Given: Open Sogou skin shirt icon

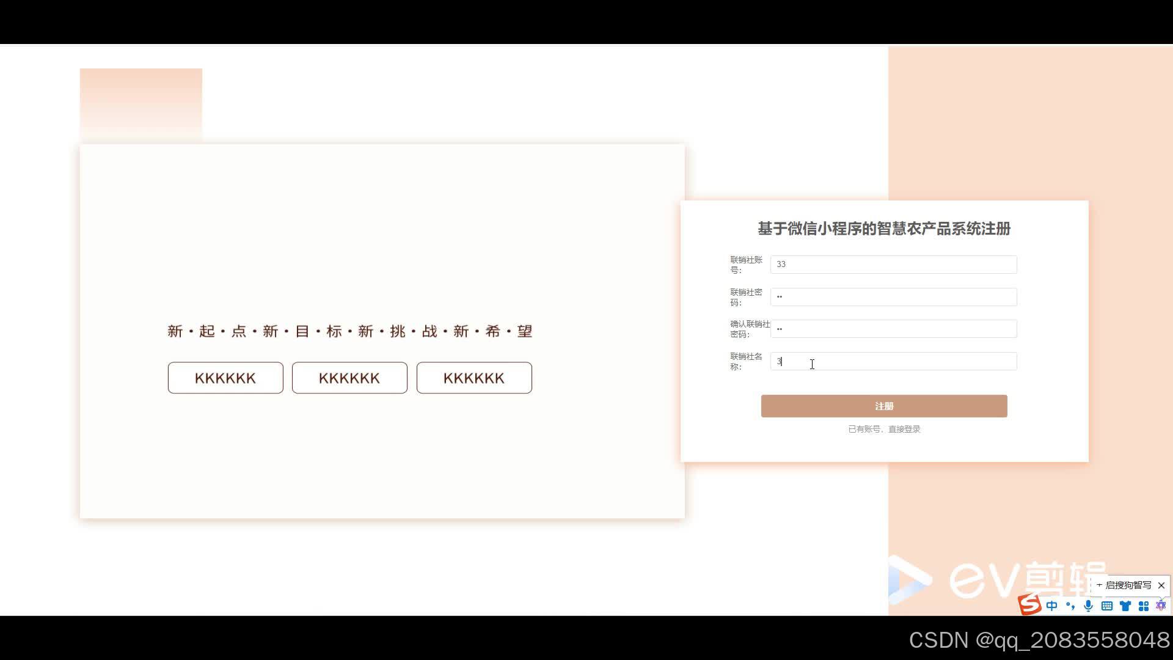Looking at the screenshot, I should pos(1125,606).
